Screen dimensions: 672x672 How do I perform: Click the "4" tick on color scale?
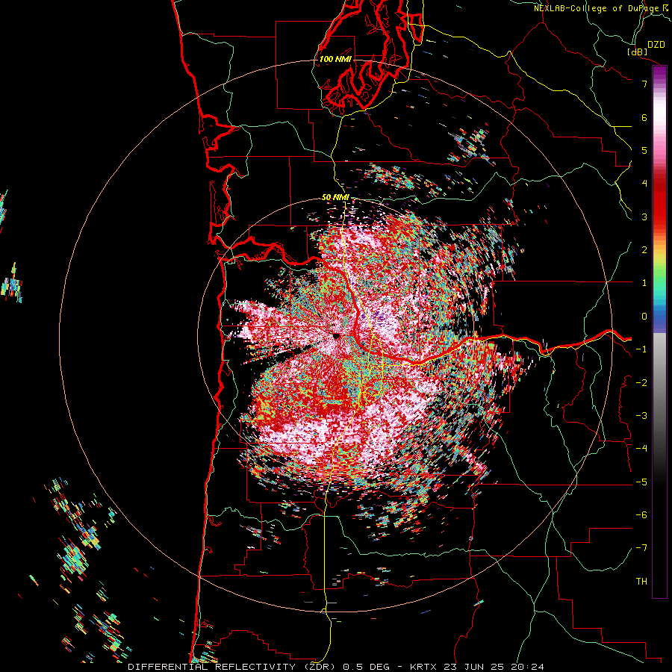[x=644, y=184]
